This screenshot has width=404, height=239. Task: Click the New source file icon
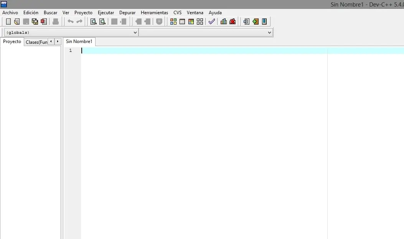pos(8,22)
